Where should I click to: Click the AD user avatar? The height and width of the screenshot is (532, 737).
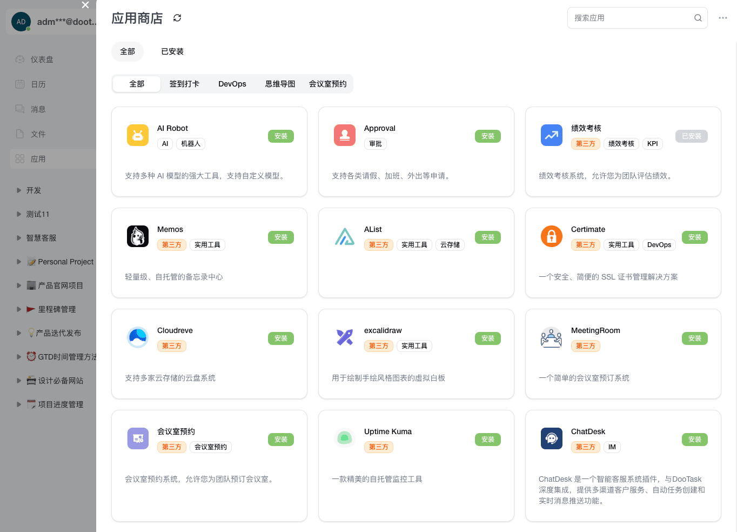(x=21, y=22)
